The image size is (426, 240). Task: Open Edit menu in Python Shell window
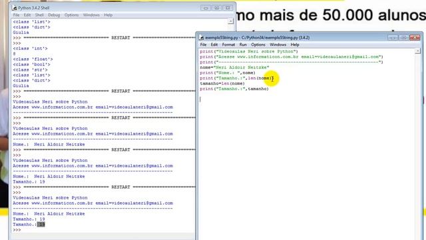[x=27, y=15]
